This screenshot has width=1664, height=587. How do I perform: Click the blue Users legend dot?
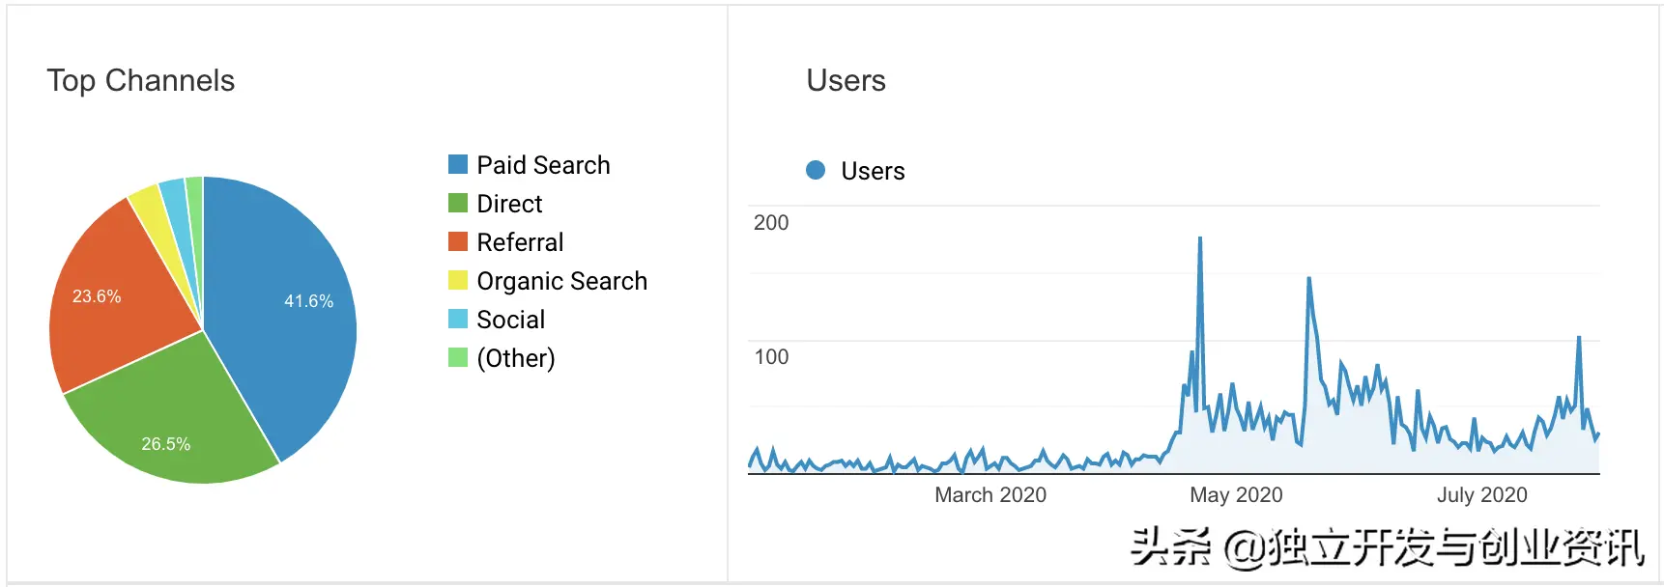pos(816,170)
